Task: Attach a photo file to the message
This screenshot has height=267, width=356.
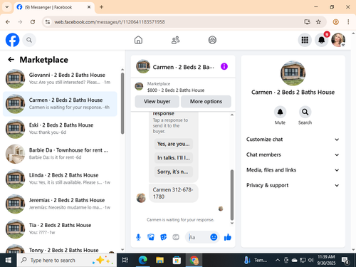Action: (151, 237)
